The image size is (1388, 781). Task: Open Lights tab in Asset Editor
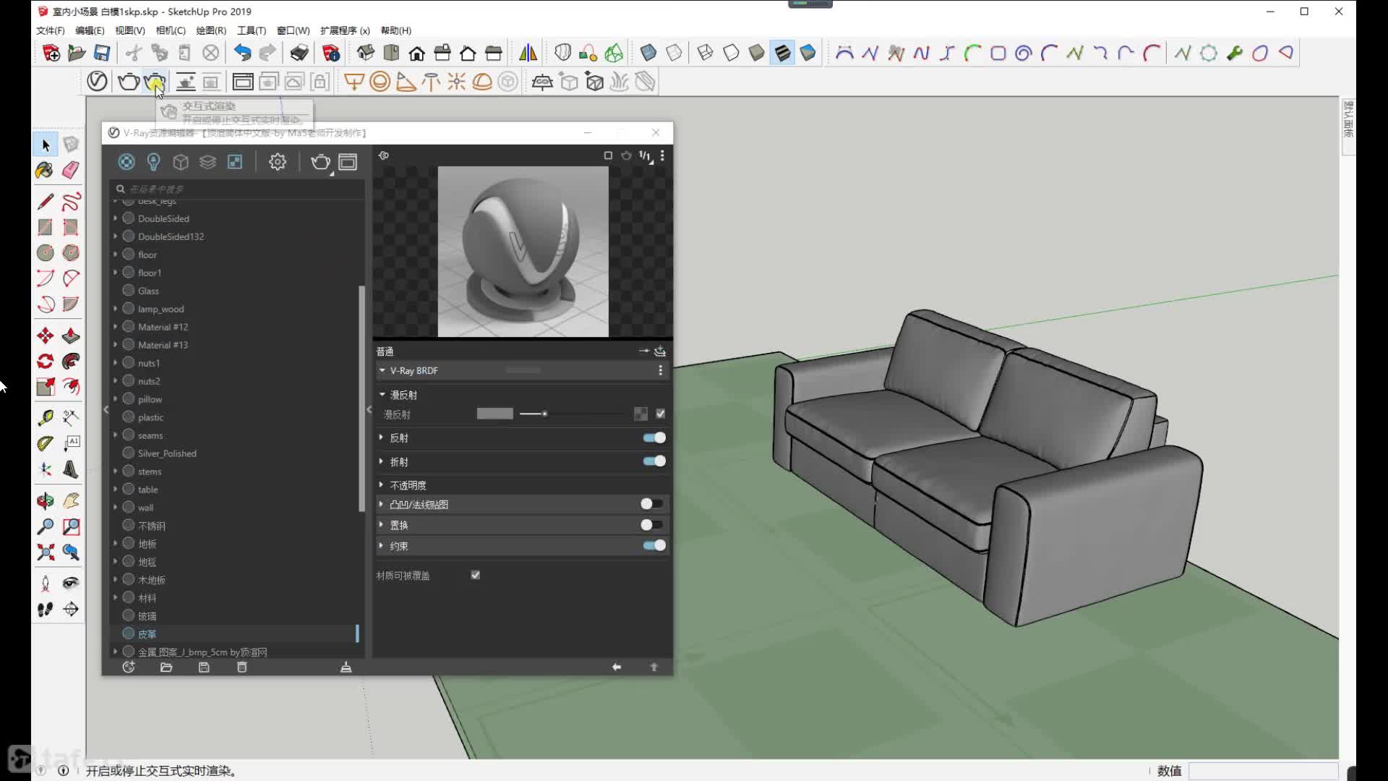[x=153, y=162]
